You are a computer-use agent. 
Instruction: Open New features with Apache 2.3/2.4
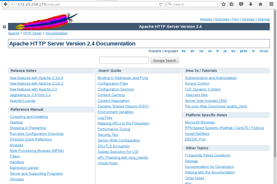36,78
